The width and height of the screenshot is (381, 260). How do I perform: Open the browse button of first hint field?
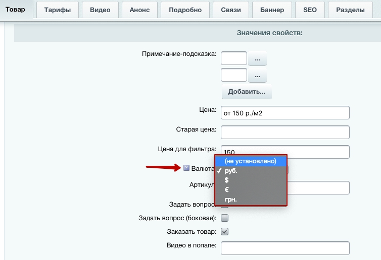(x=257, y=58)
